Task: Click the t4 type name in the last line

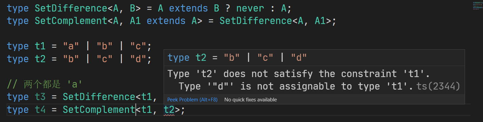Action: point(40,110)
